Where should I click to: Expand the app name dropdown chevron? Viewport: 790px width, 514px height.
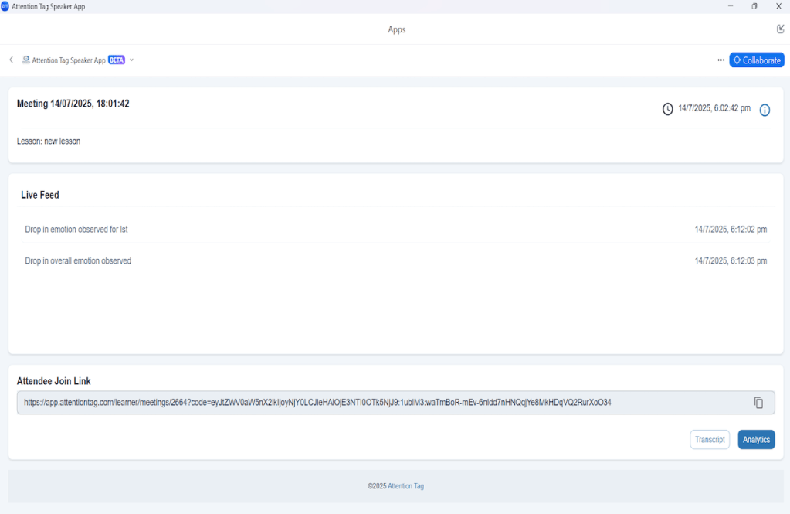coord(131,60)
